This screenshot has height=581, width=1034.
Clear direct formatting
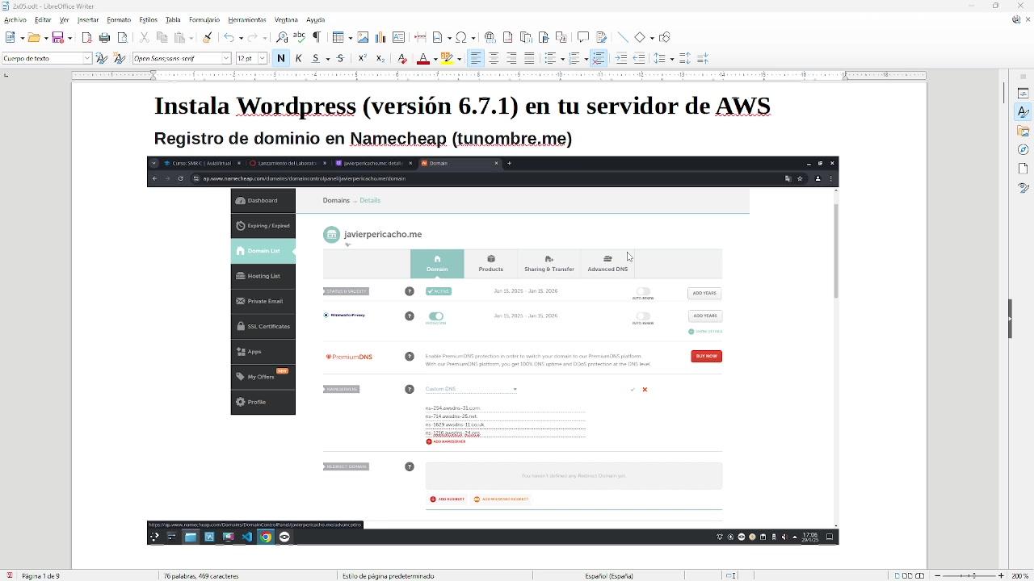click(x=402, y=58)
